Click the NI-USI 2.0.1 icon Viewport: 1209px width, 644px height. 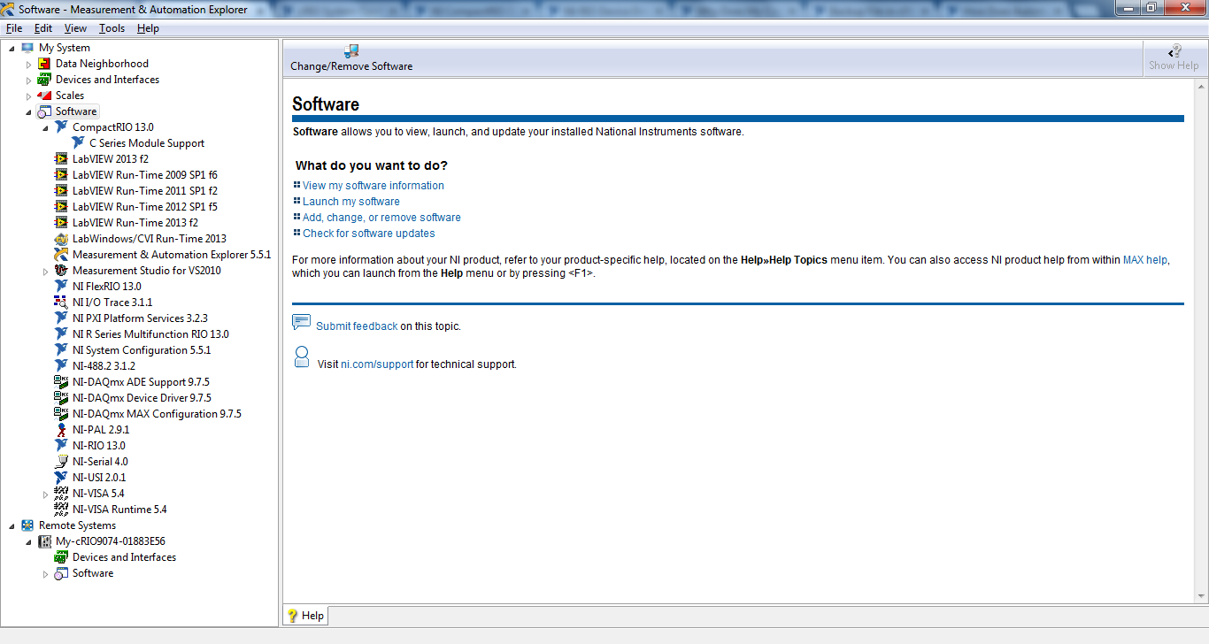tap(61, 478)
